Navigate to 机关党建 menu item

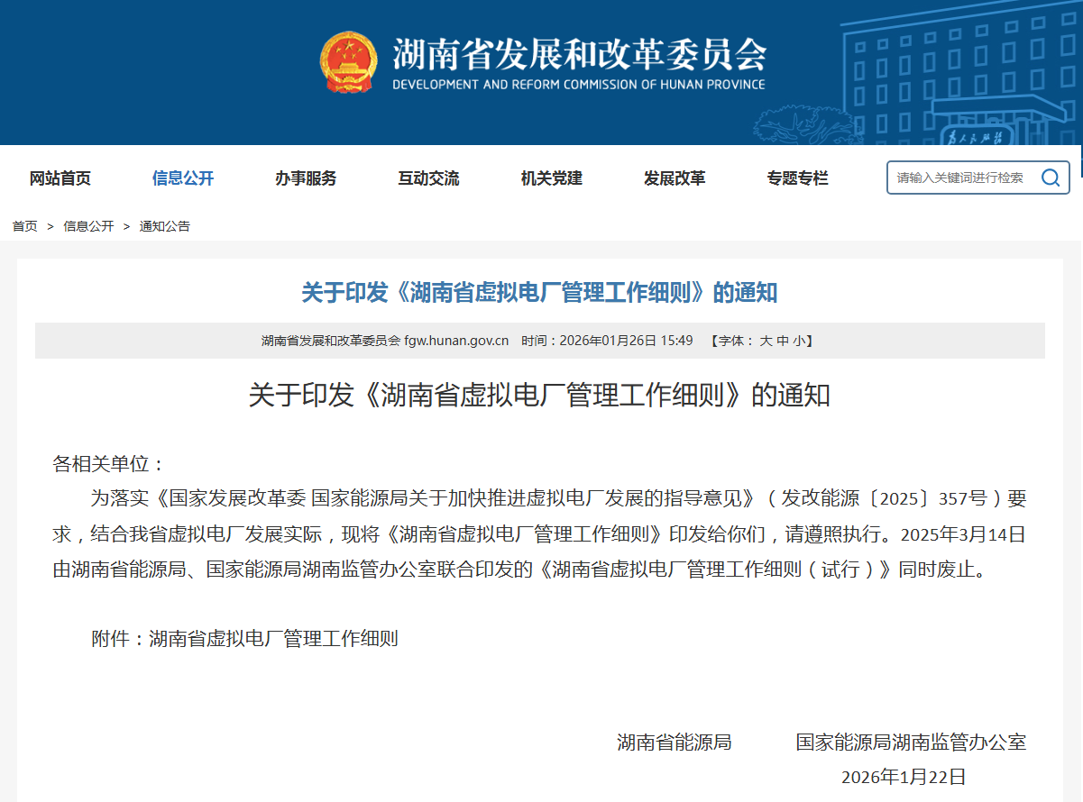click(x=552, y=178)
